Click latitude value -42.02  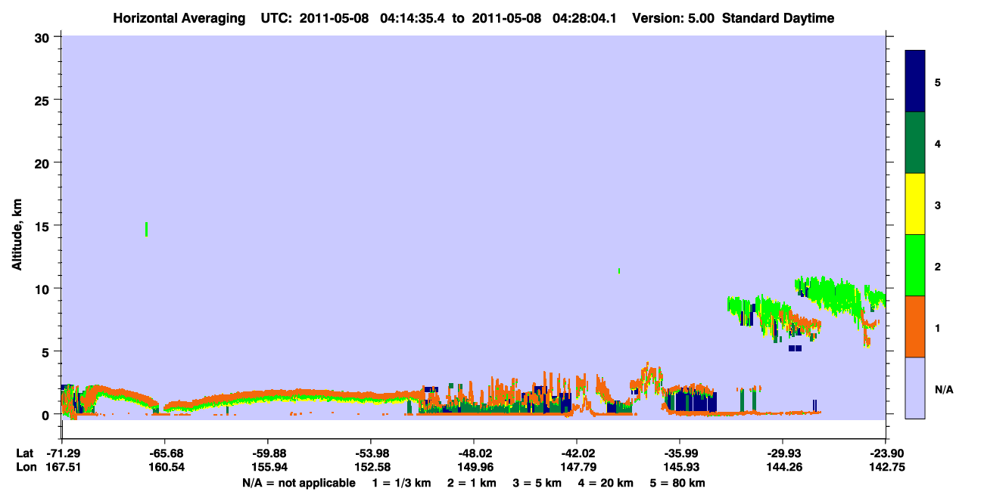pos(577,453)
